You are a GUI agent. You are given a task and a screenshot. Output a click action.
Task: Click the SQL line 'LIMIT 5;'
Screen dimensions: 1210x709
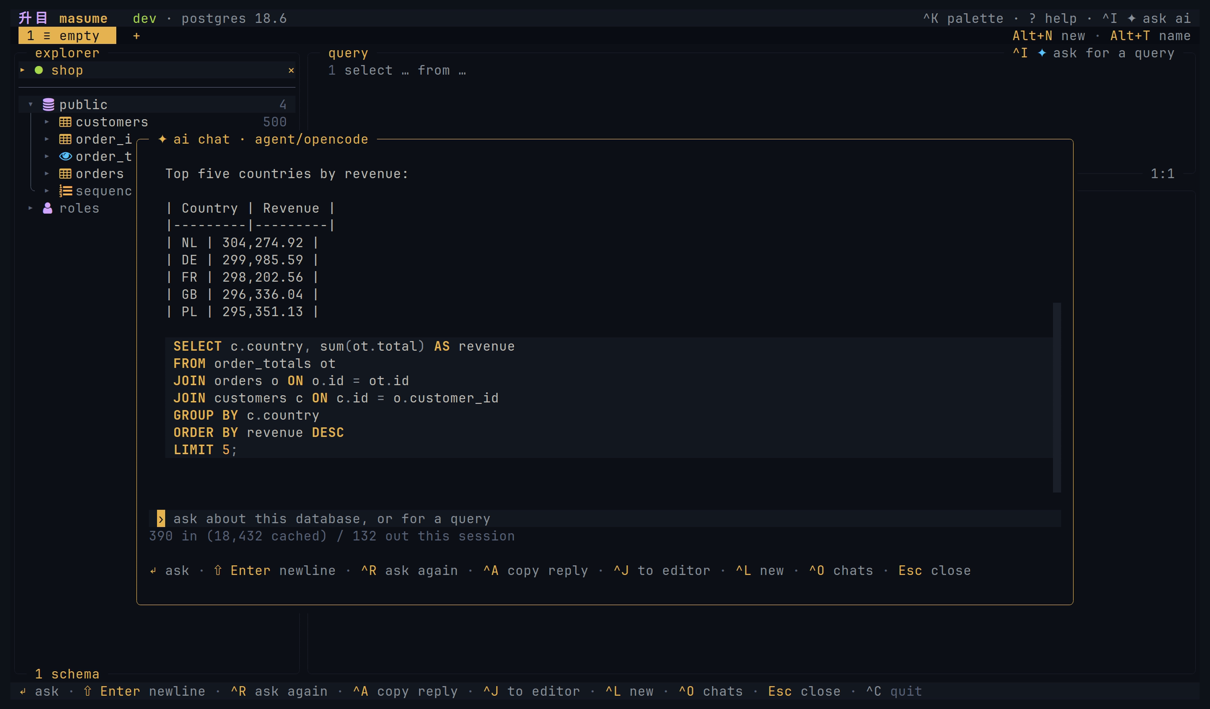(205, 450)
